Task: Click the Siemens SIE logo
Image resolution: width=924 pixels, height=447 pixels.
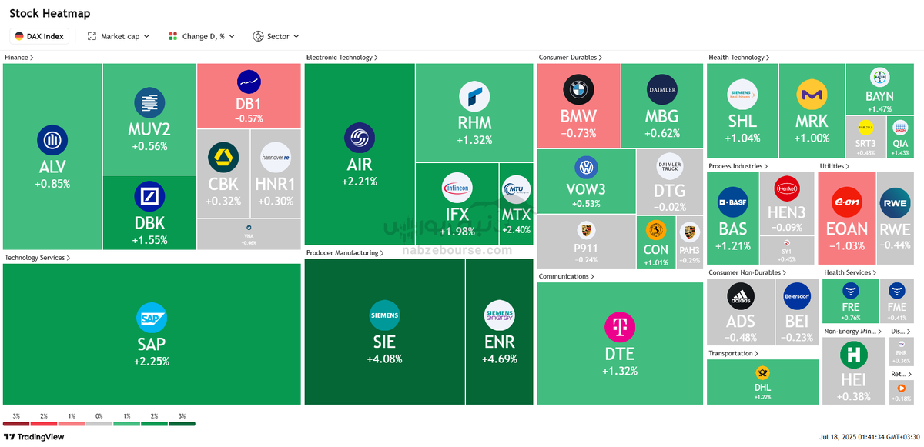Action: [384, 315]
